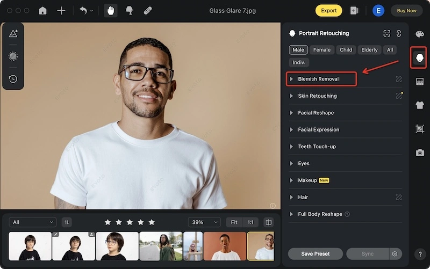The height and width of the screenshot is (269, 430).
Task: Rate the photo with the fifth star
Action: pyautogui.click(x=152, y=222)
